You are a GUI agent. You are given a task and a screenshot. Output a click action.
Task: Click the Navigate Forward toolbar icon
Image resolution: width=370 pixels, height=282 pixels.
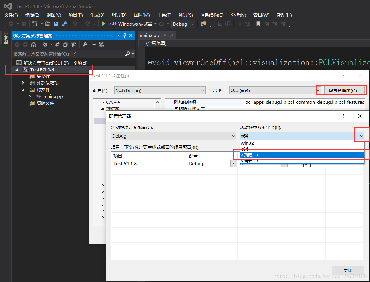pyautogui.click(x=24, y=24)
